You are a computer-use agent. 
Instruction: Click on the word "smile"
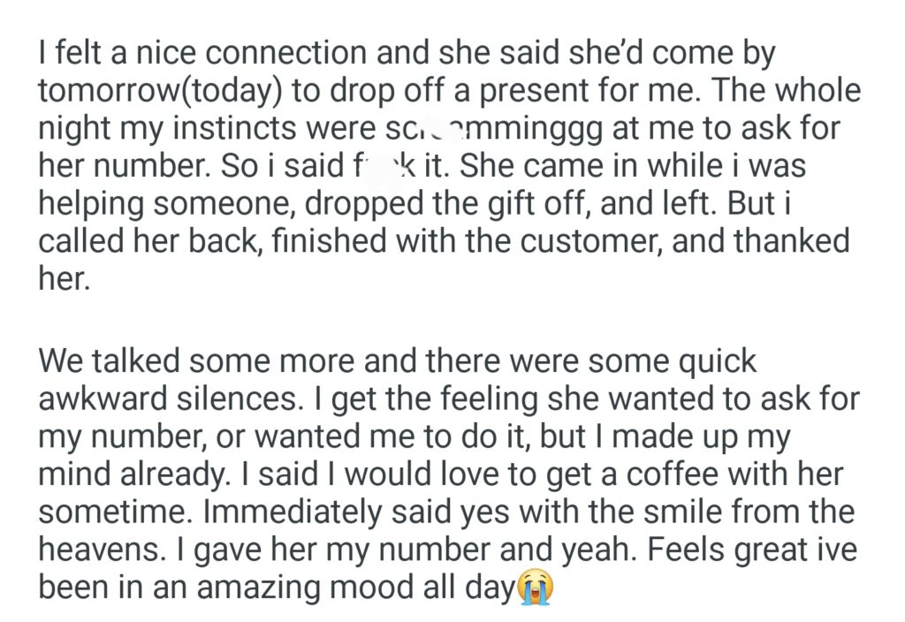[628, 512]
